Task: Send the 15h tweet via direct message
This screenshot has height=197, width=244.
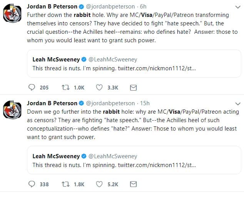Action: [133, 184]
